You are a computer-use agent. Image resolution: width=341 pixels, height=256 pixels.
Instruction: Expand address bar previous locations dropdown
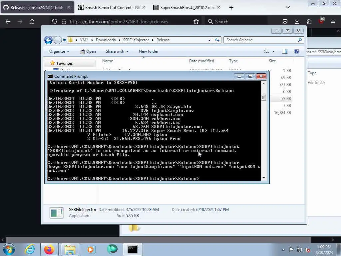(x=209, y=40)
